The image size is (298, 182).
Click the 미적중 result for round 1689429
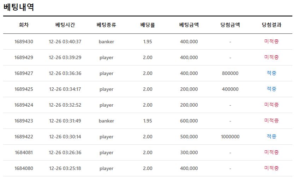click(272, 57)
